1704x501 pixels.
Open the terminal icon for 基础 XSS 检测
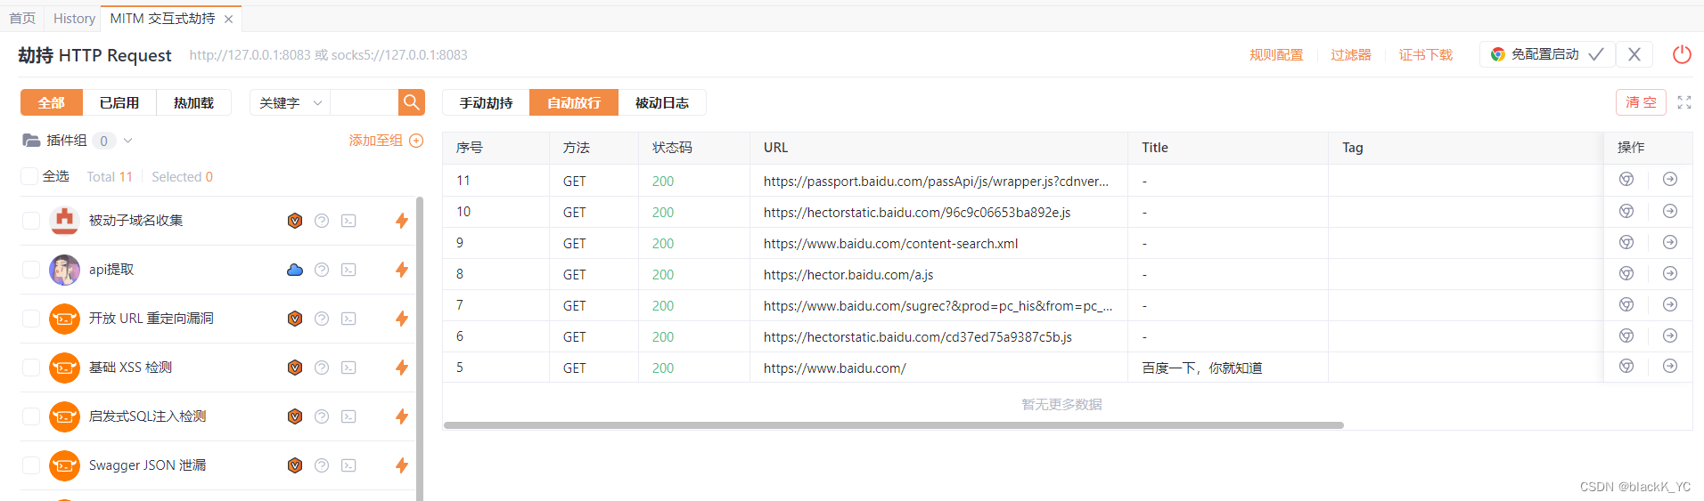point(348,368)
